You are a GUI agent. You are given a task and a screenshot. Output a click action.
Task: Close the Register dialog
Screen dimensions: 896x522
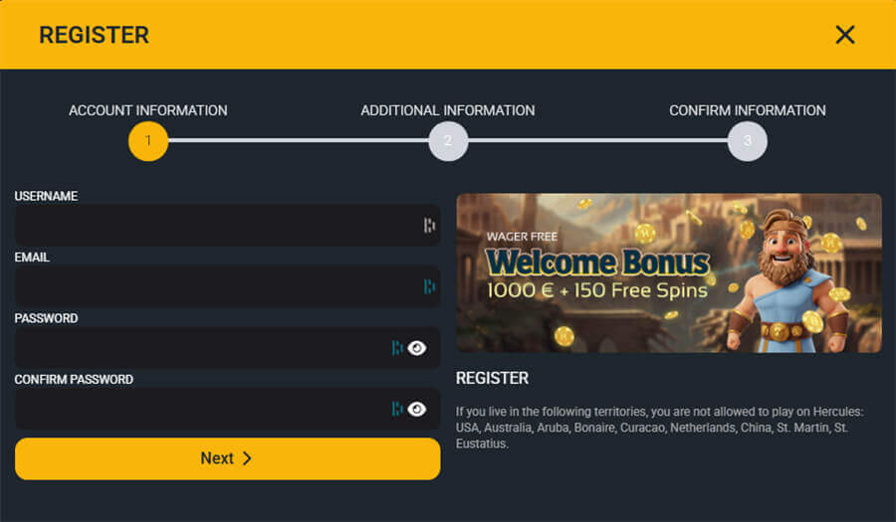(845, 35)
